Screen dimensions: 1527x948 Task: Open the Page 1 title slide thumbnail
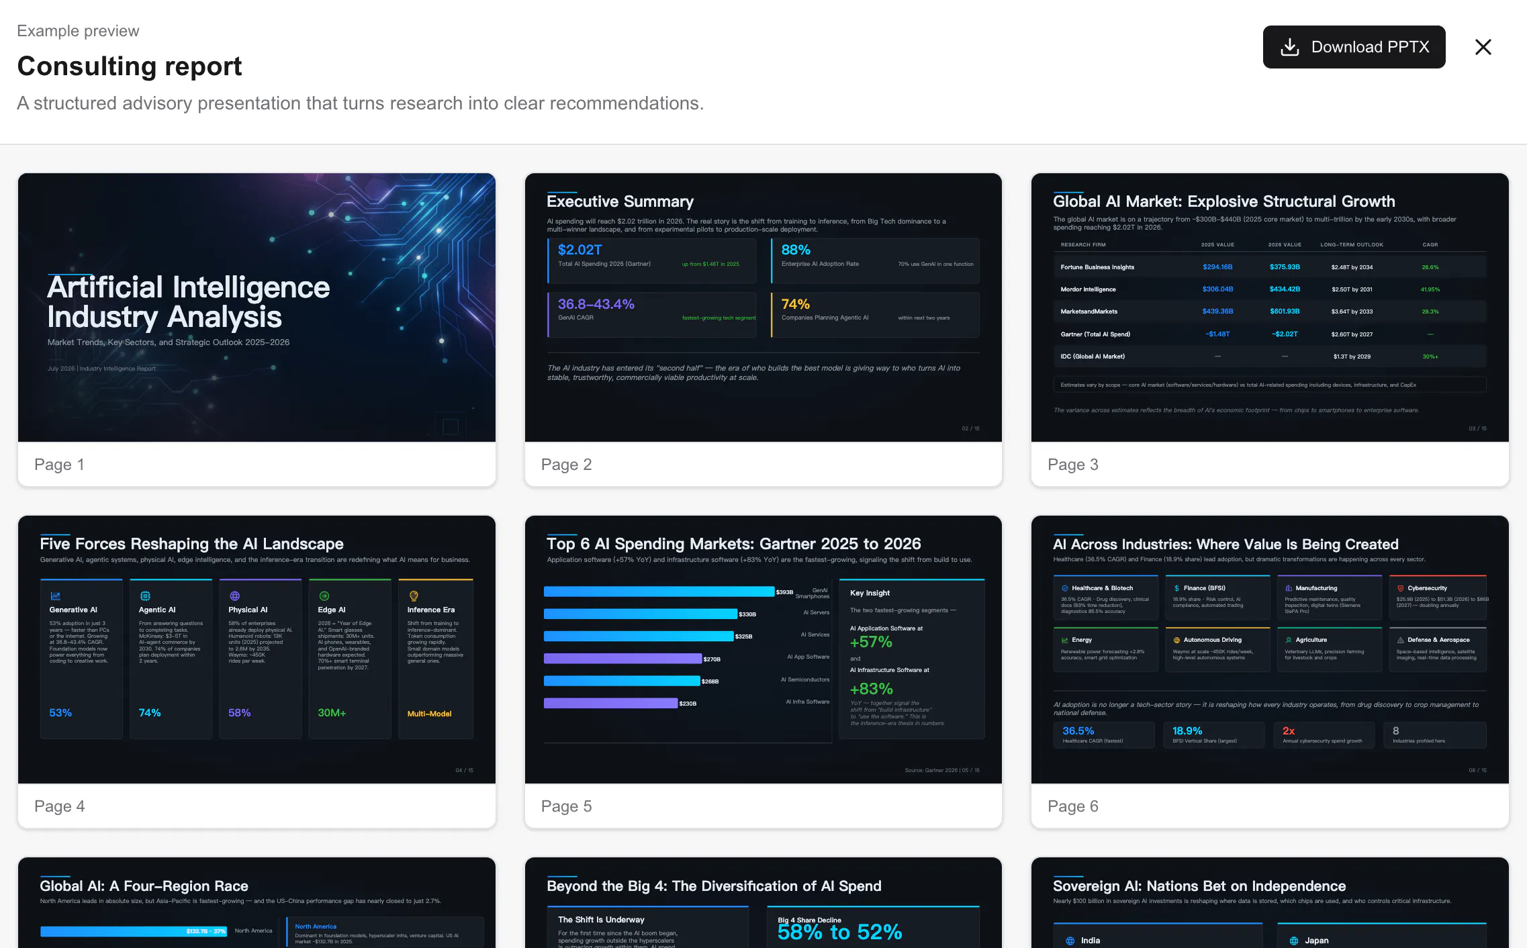pos(257,307)
